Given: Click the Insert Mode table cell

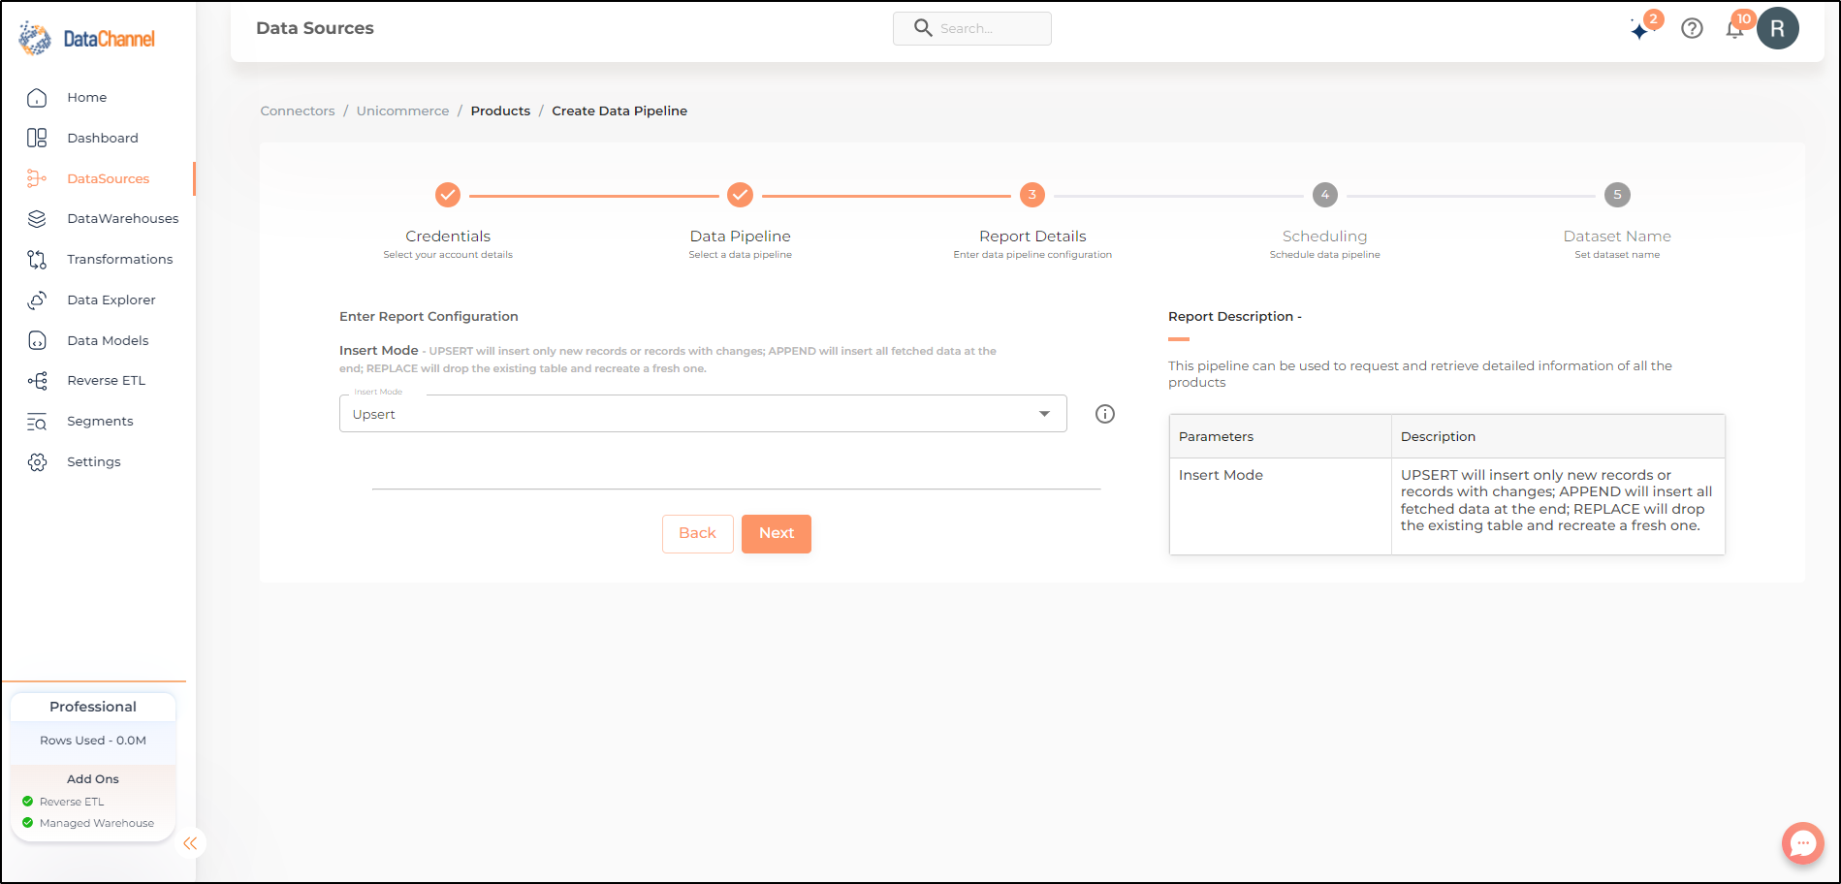Looking at the screenshot, I should [x=1280, y=506].
